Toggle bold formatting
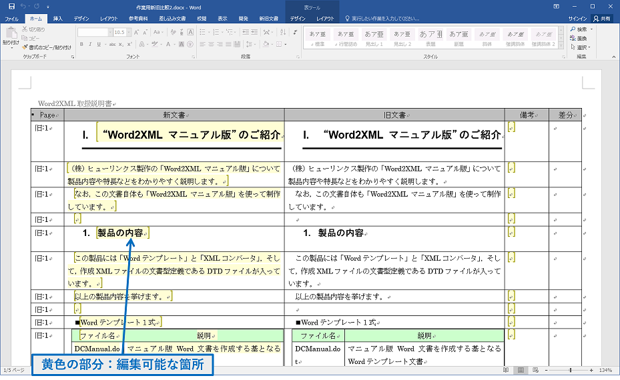This screenshot has height=380, width=620. [81, 44]
